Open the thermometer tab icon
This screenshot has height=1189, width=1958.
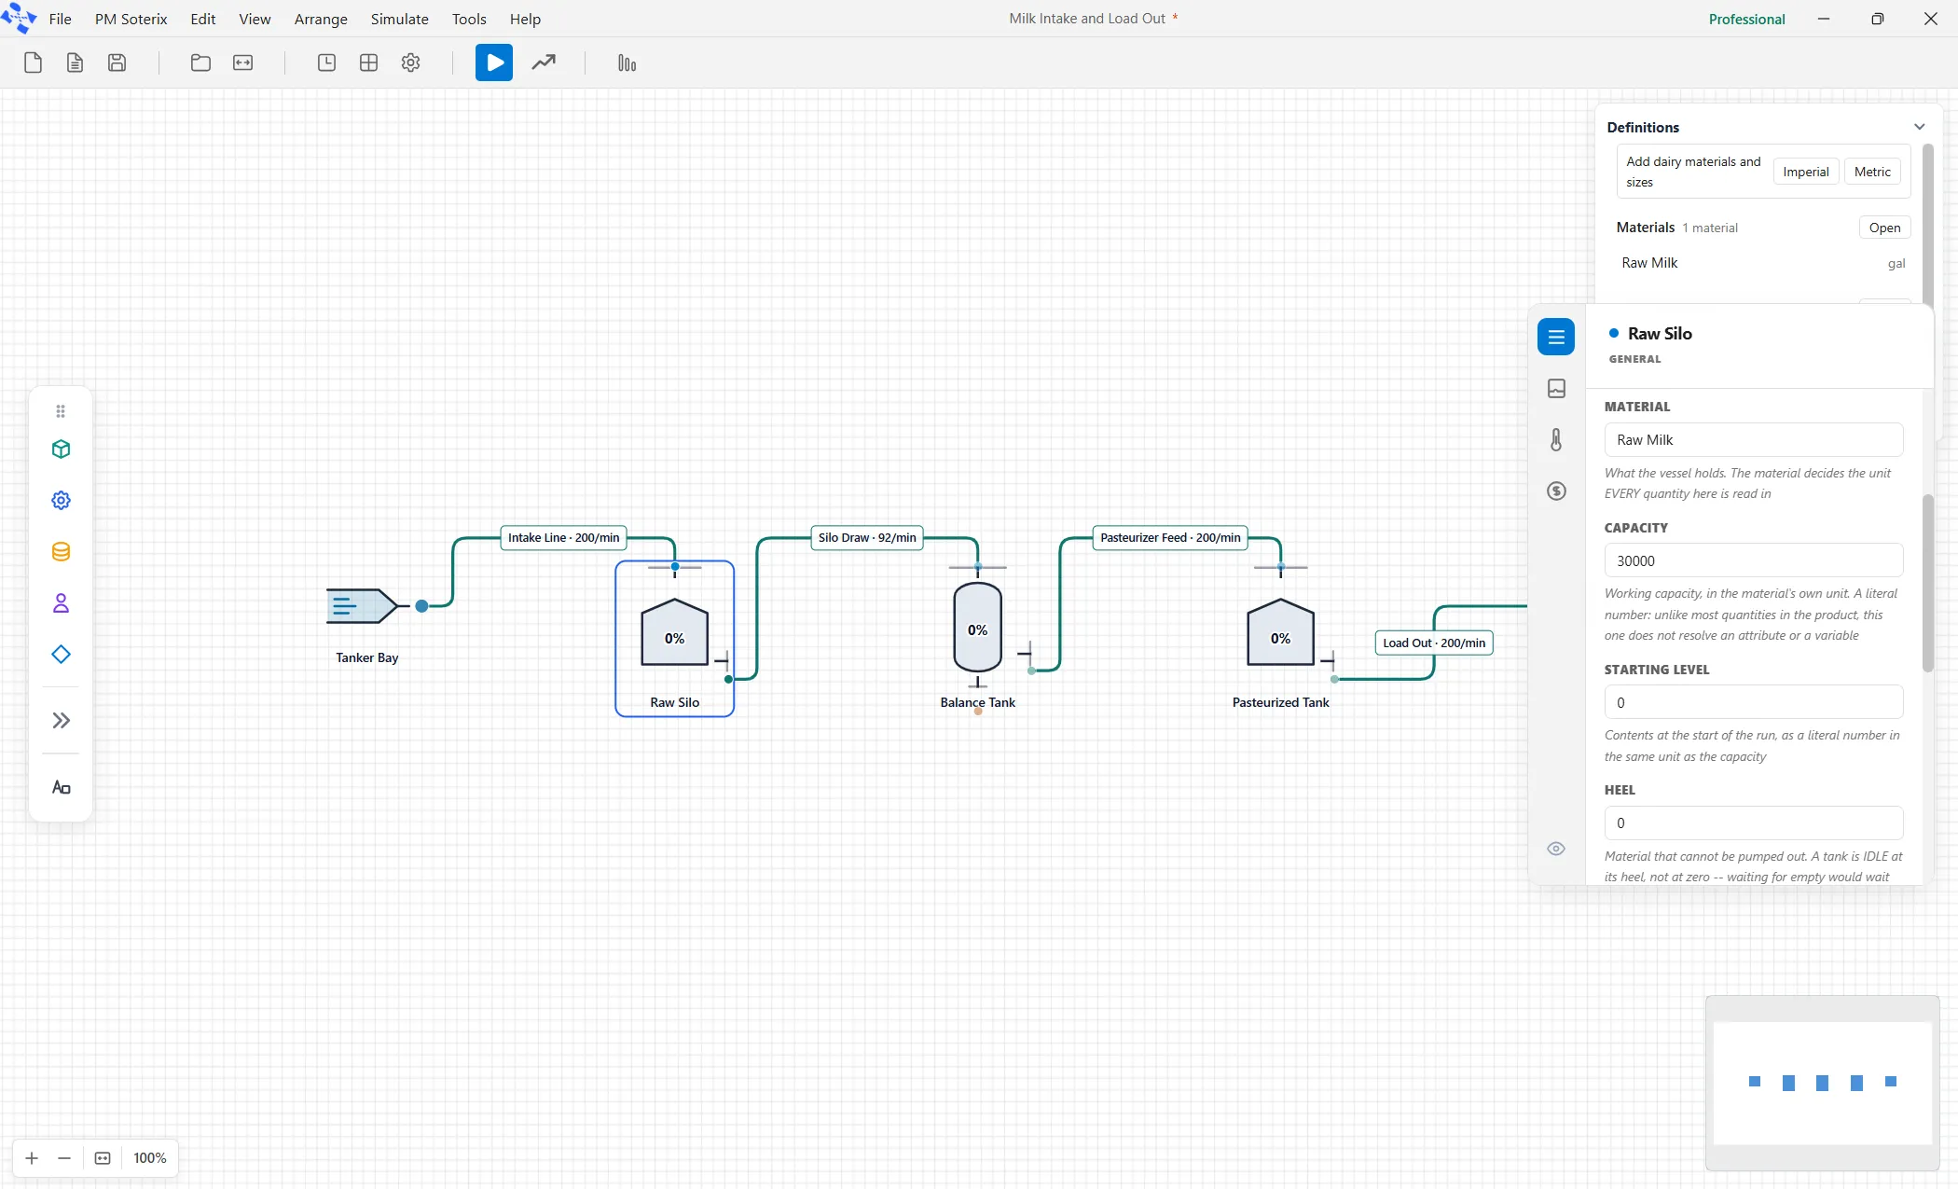(1556, 439)
